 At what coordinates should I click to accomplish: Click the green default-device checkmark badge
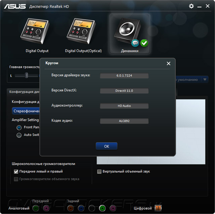click(x=144, y=43)
